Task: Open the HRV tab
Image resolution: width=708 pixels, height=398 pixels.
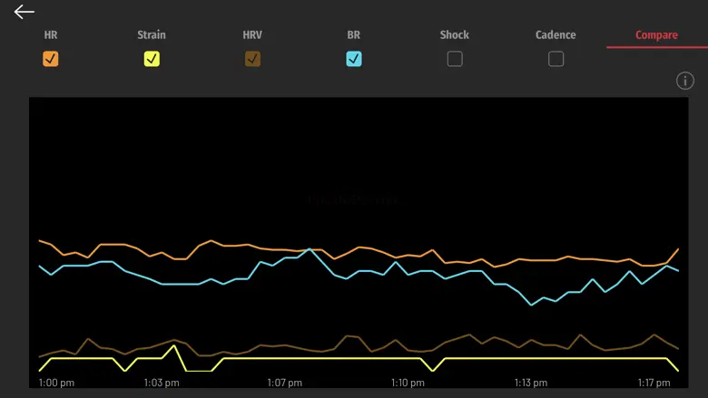Action: (x=252, y=34)
